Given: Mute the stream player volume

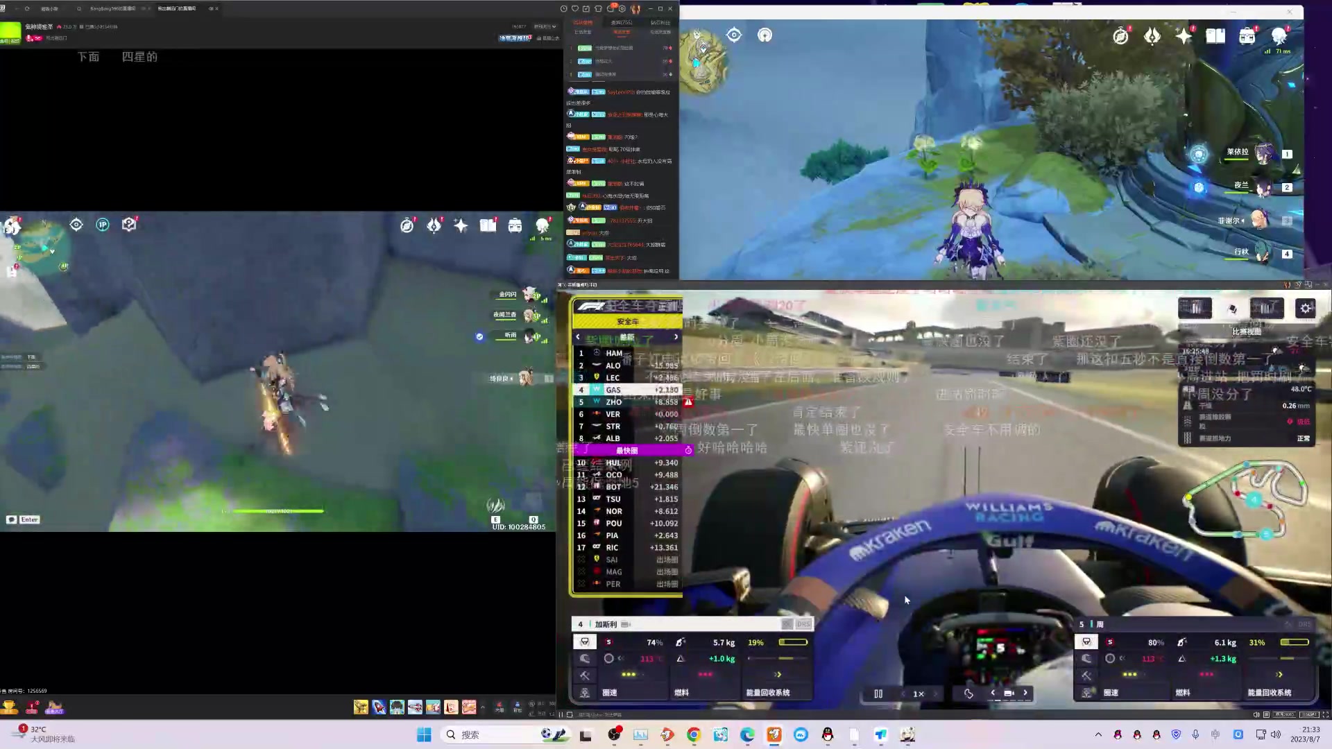Looking at the screenshot, I should click(x=1256, y=714).
